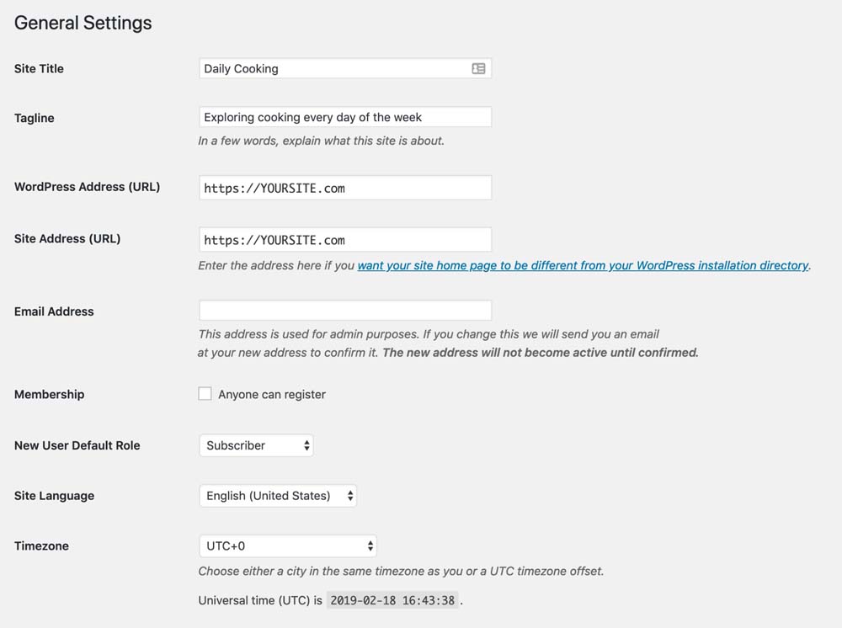Open the WordPress installation directory help link
This screenshot has height=628, width=842.
coord(583,265)
